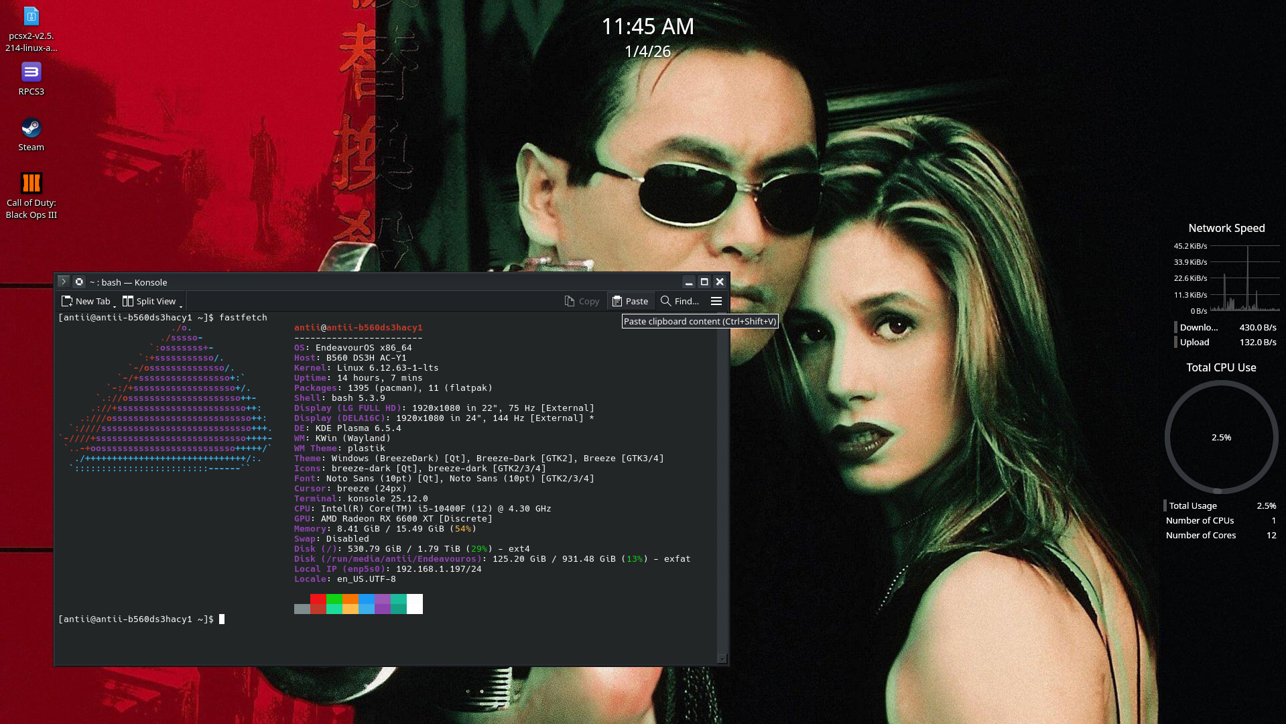Click the pin-on-all-desktops title bar icon
The height and width of the screenshot is (724, 1286).
[x=79, y=282]
